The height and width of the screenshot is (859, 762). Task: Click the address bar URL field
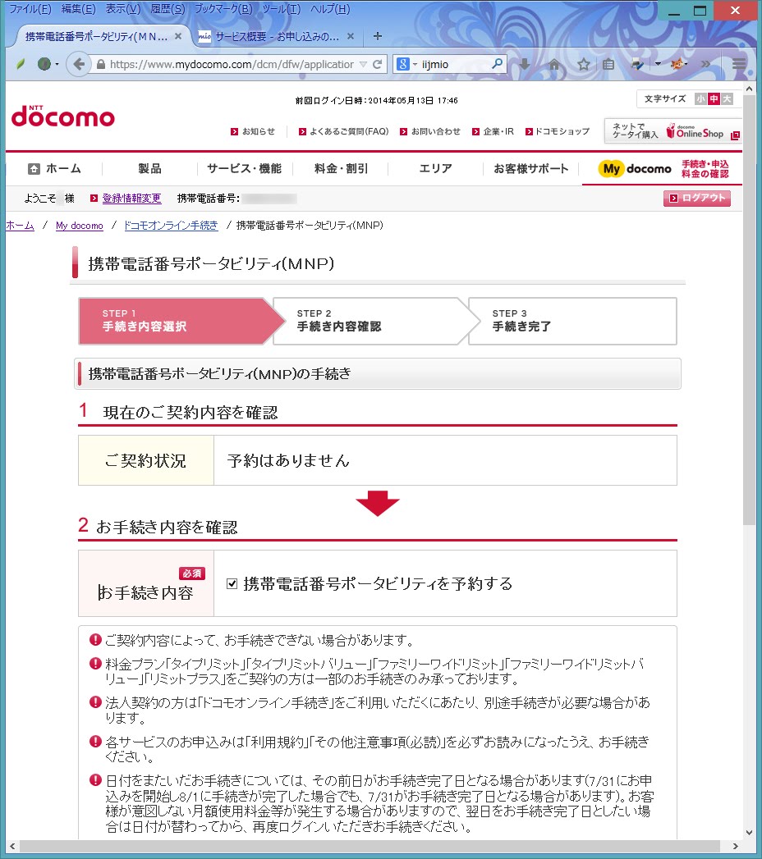[231, 64]
